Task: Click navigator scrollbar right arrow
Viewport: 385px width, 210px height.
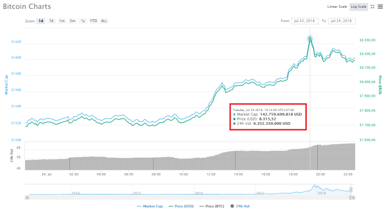Action: [353, 197]
